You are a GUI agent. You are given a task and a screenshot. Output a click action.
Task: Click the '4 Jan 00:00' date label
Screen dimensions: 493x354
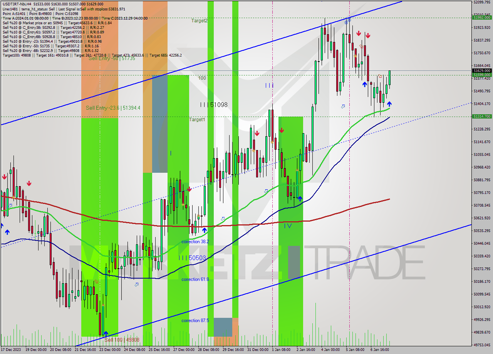(x=330, y=350)
